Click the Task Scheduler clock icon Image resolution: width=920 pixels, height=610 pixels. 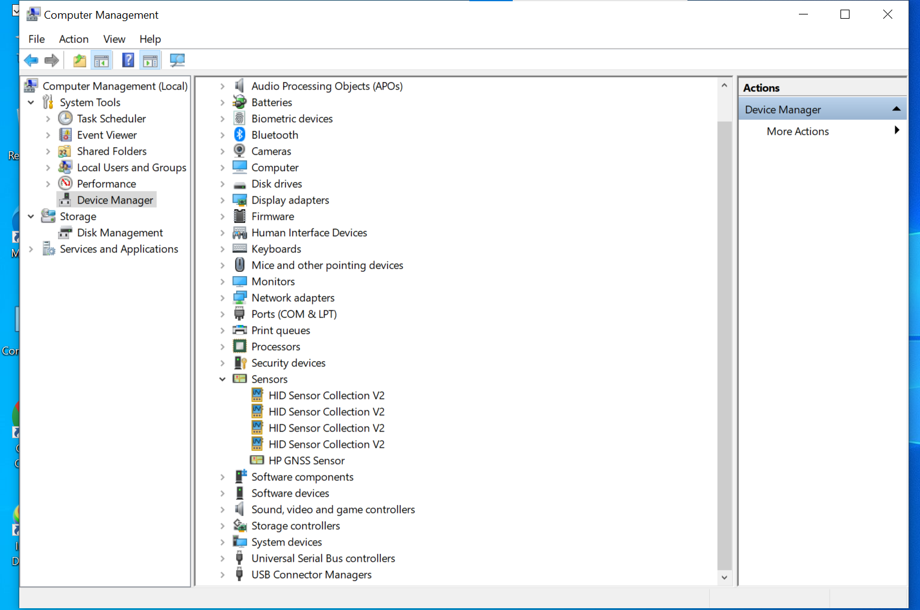[66, 118]
